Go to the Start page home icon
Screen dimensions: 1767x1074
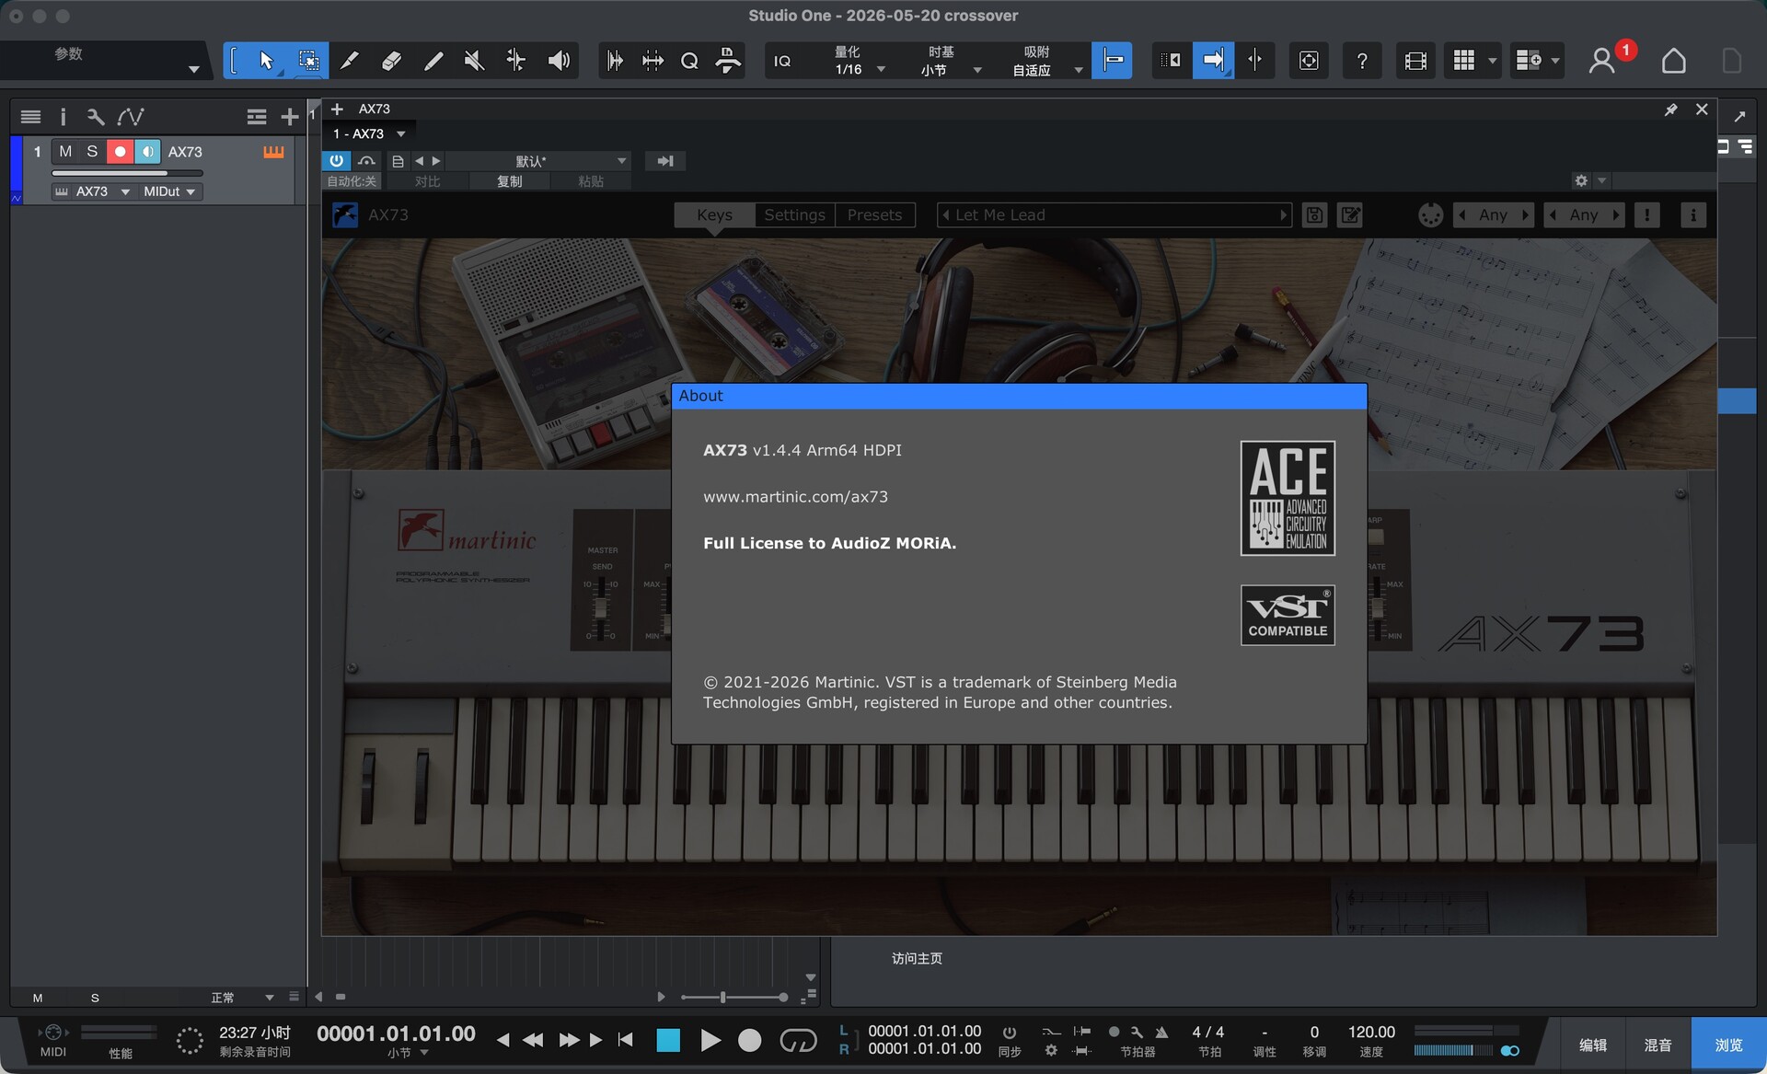point(1674,61)
